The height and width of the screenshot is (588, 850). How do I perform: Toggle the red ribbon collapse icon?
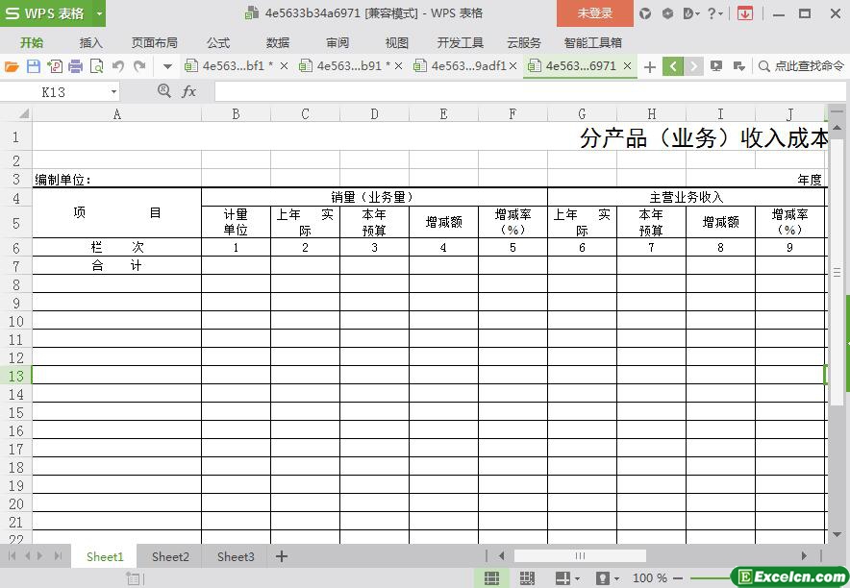[745, 13]
